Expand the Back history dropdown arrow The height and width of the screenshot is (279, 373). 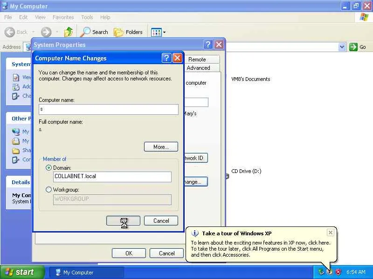click(33, 32)
